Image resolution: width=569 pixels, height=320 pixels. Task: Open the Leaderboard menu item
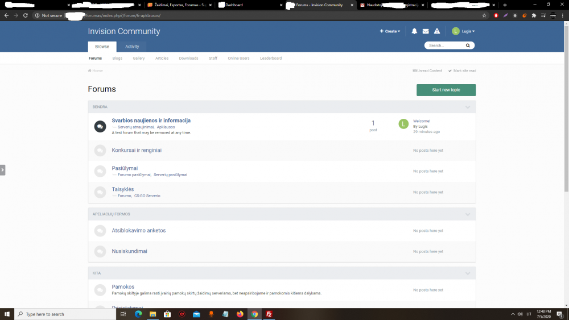271,58
